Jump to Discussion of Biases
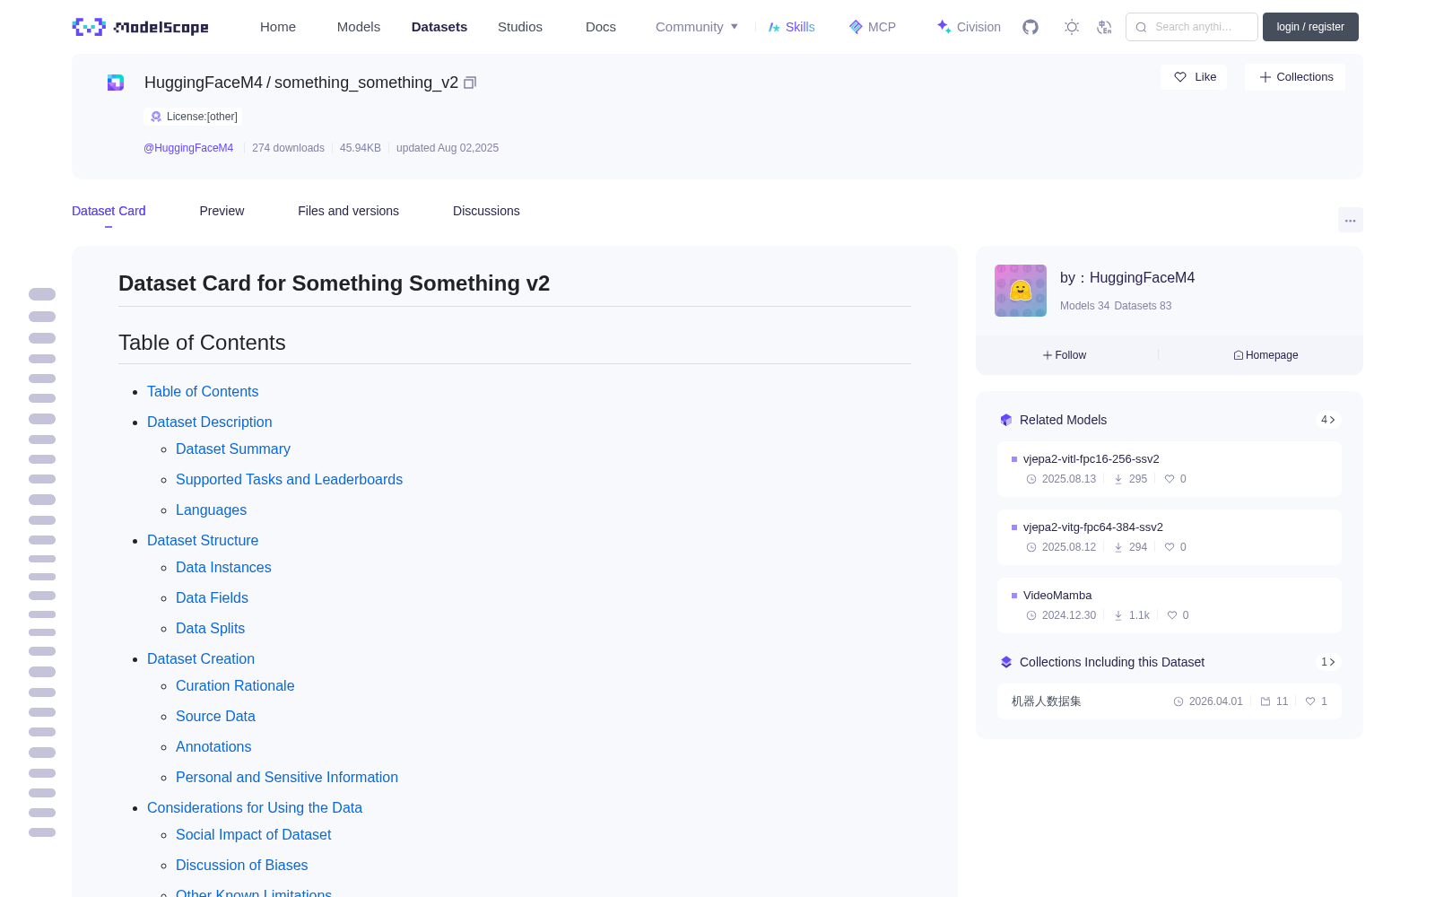This screenshot has width=1435, height=897. tap(241, 865)
